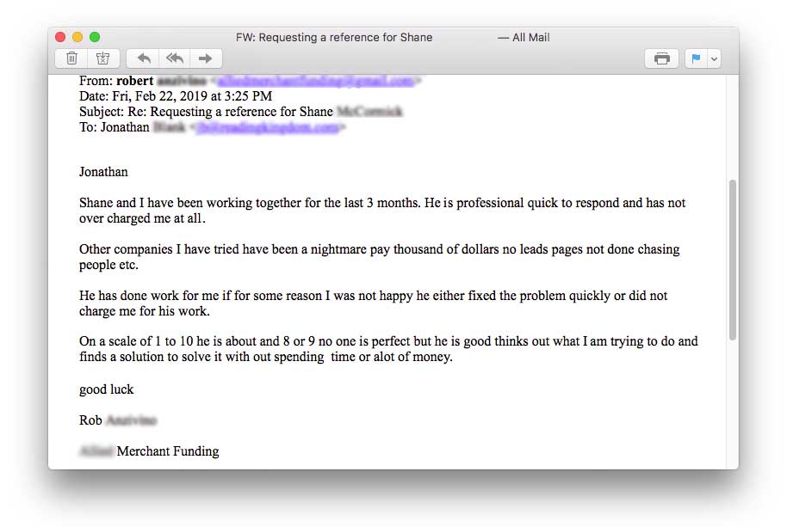Click the vertical scrollbar thumb
The image size is (787, 527).
733,258
